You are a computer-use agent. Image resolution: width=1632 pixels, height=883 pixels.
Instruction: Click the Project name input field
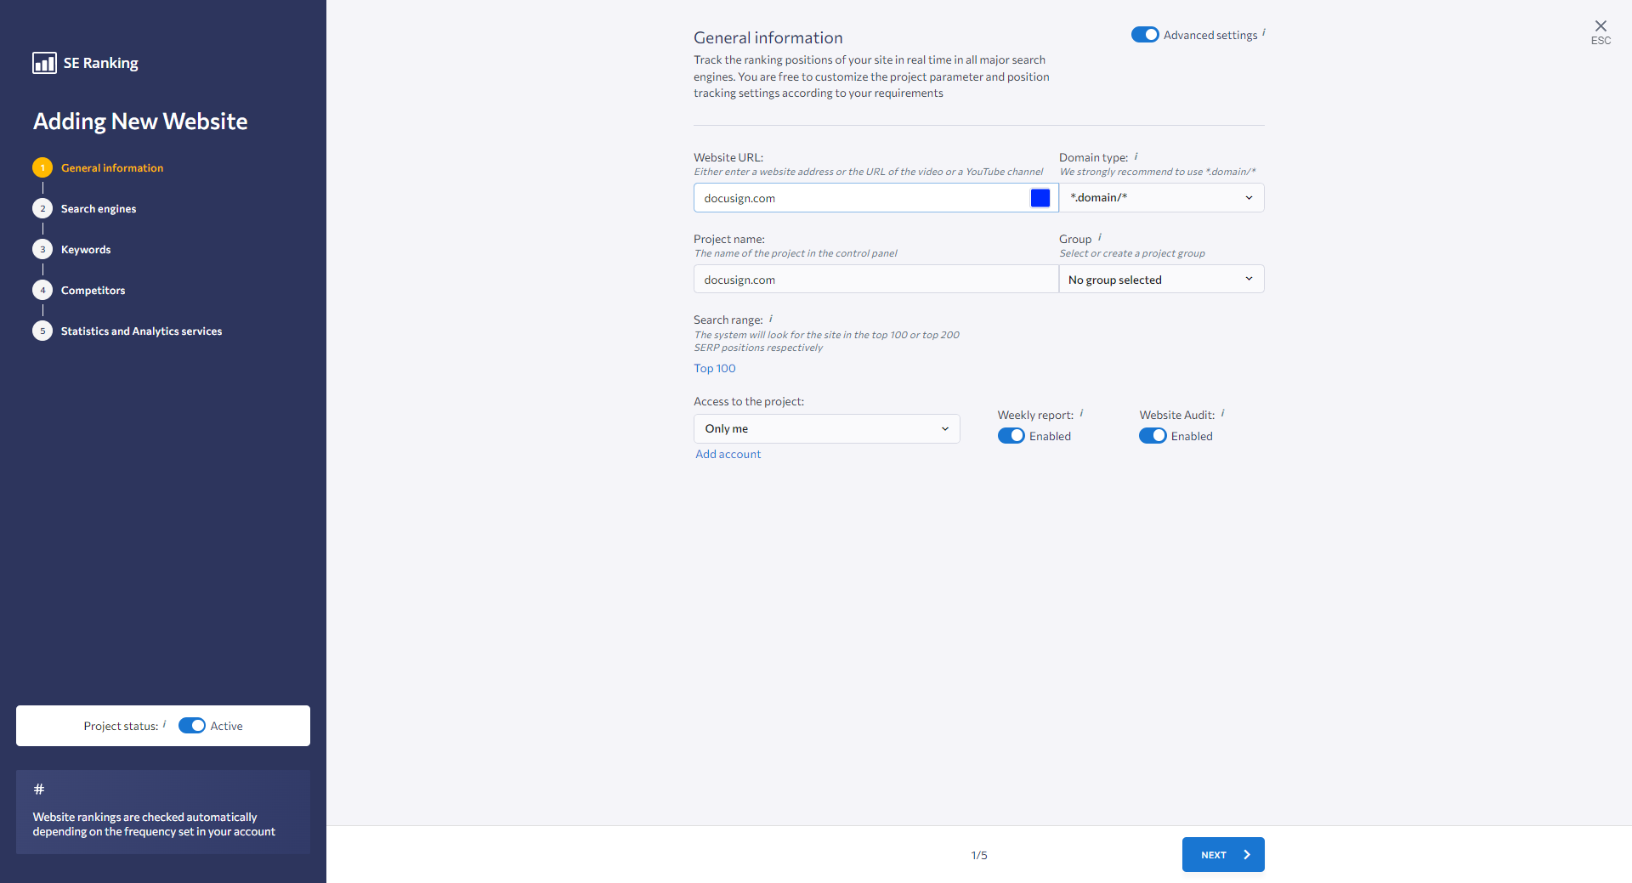point(875,280)
